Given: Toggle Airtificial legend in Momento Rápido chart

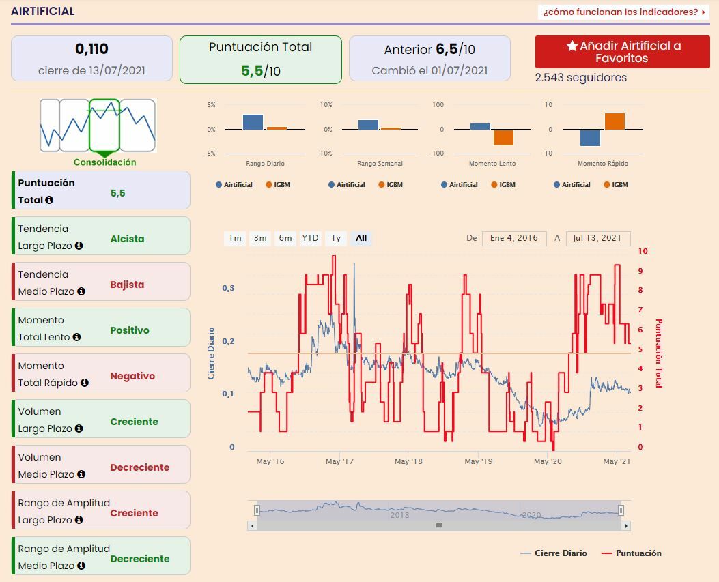Looking at the screenshot, I should pyautogui.click(x=572, y=185).
